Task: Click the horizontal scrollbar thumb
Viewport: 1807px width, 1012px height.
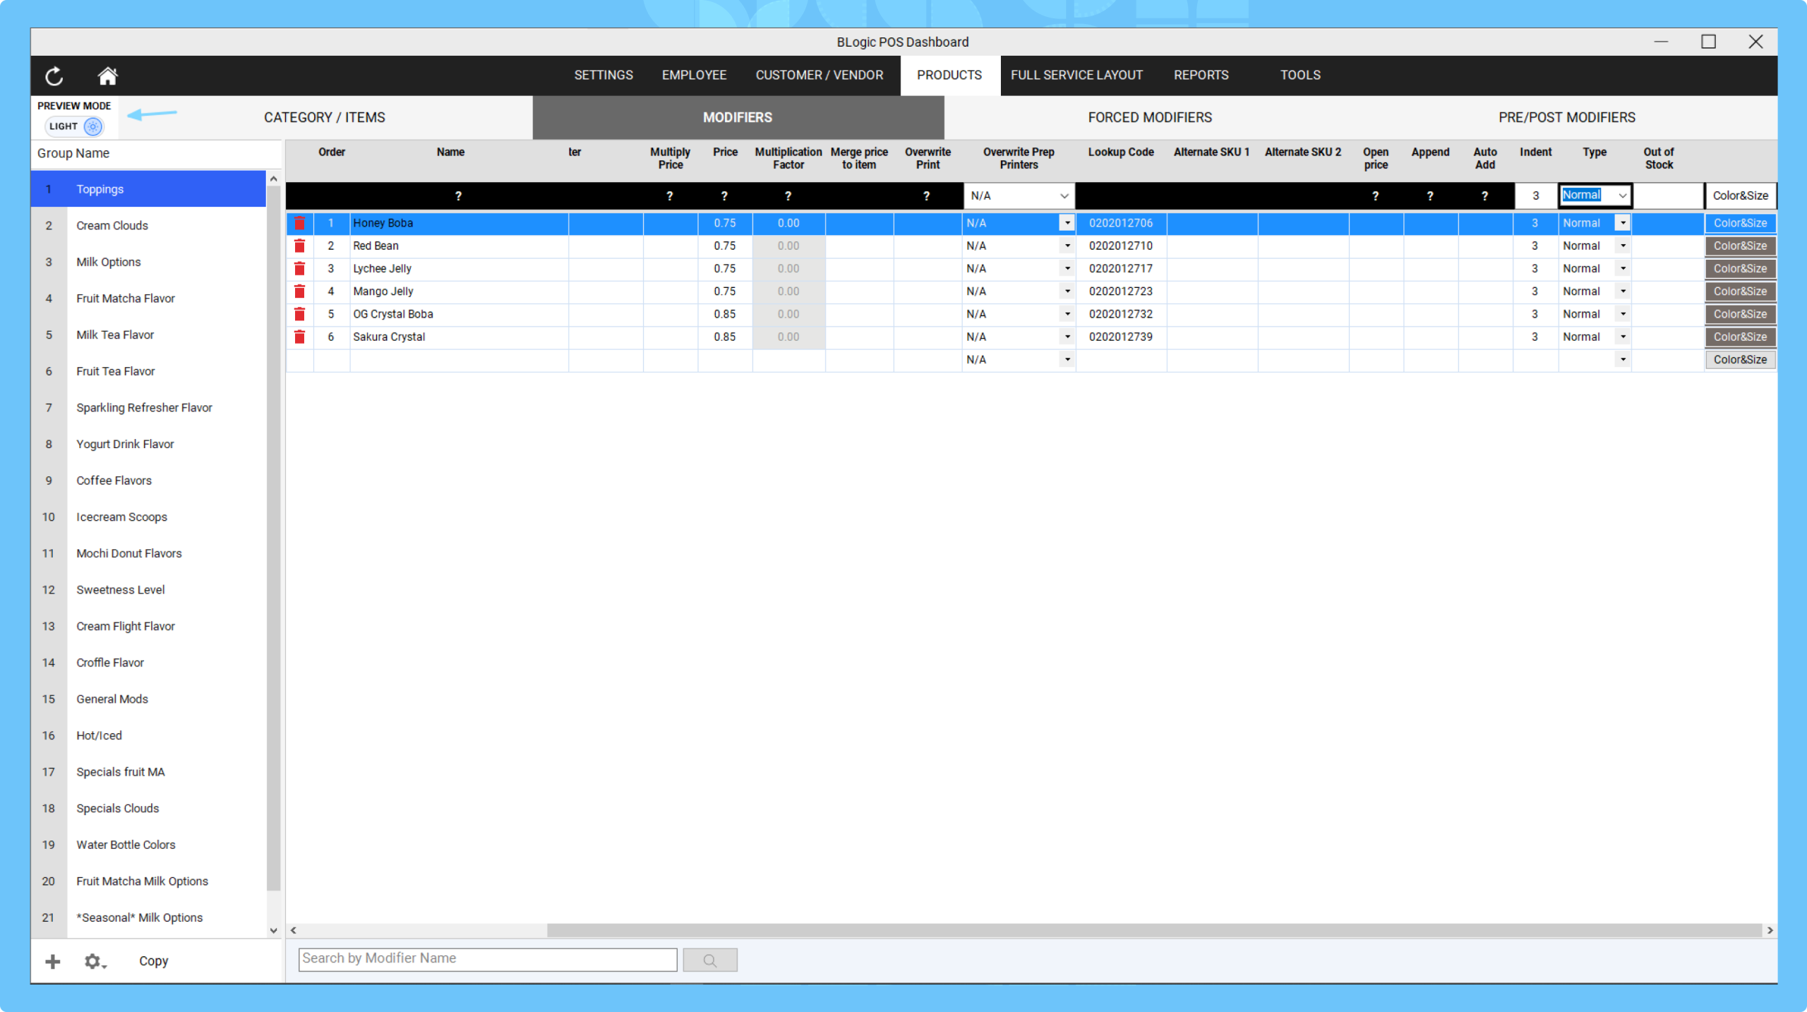Action: click(x=1154, y=930)
